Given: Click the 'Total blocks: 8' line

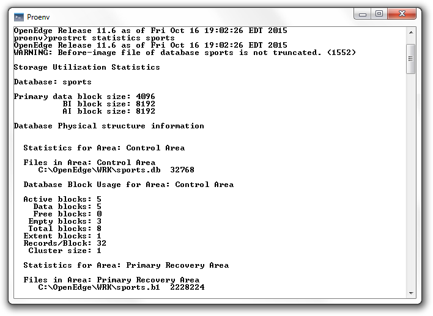Looking at the screenshot, I should pos(65,229).
